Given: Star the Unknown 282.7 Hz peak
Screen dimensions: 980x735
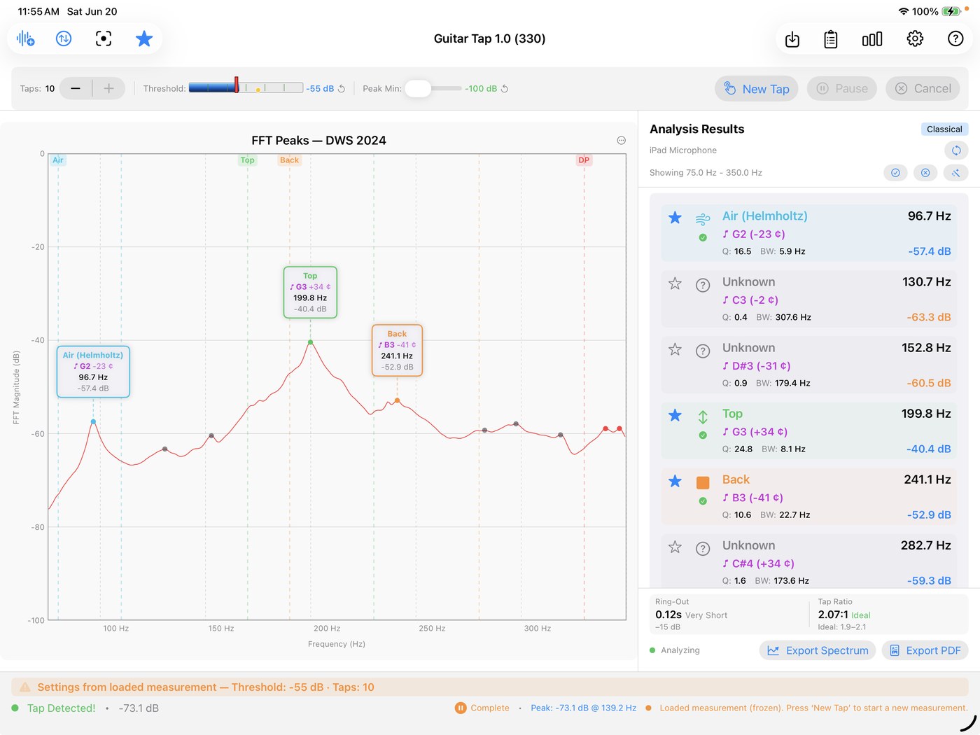Looking at the screenshot, I should point(675,547).
